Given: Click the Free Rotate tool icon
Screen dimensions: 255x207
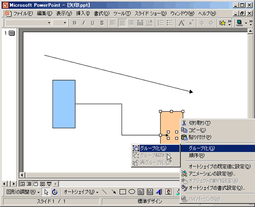Looking at the screenshot, I should coord(55,192).
